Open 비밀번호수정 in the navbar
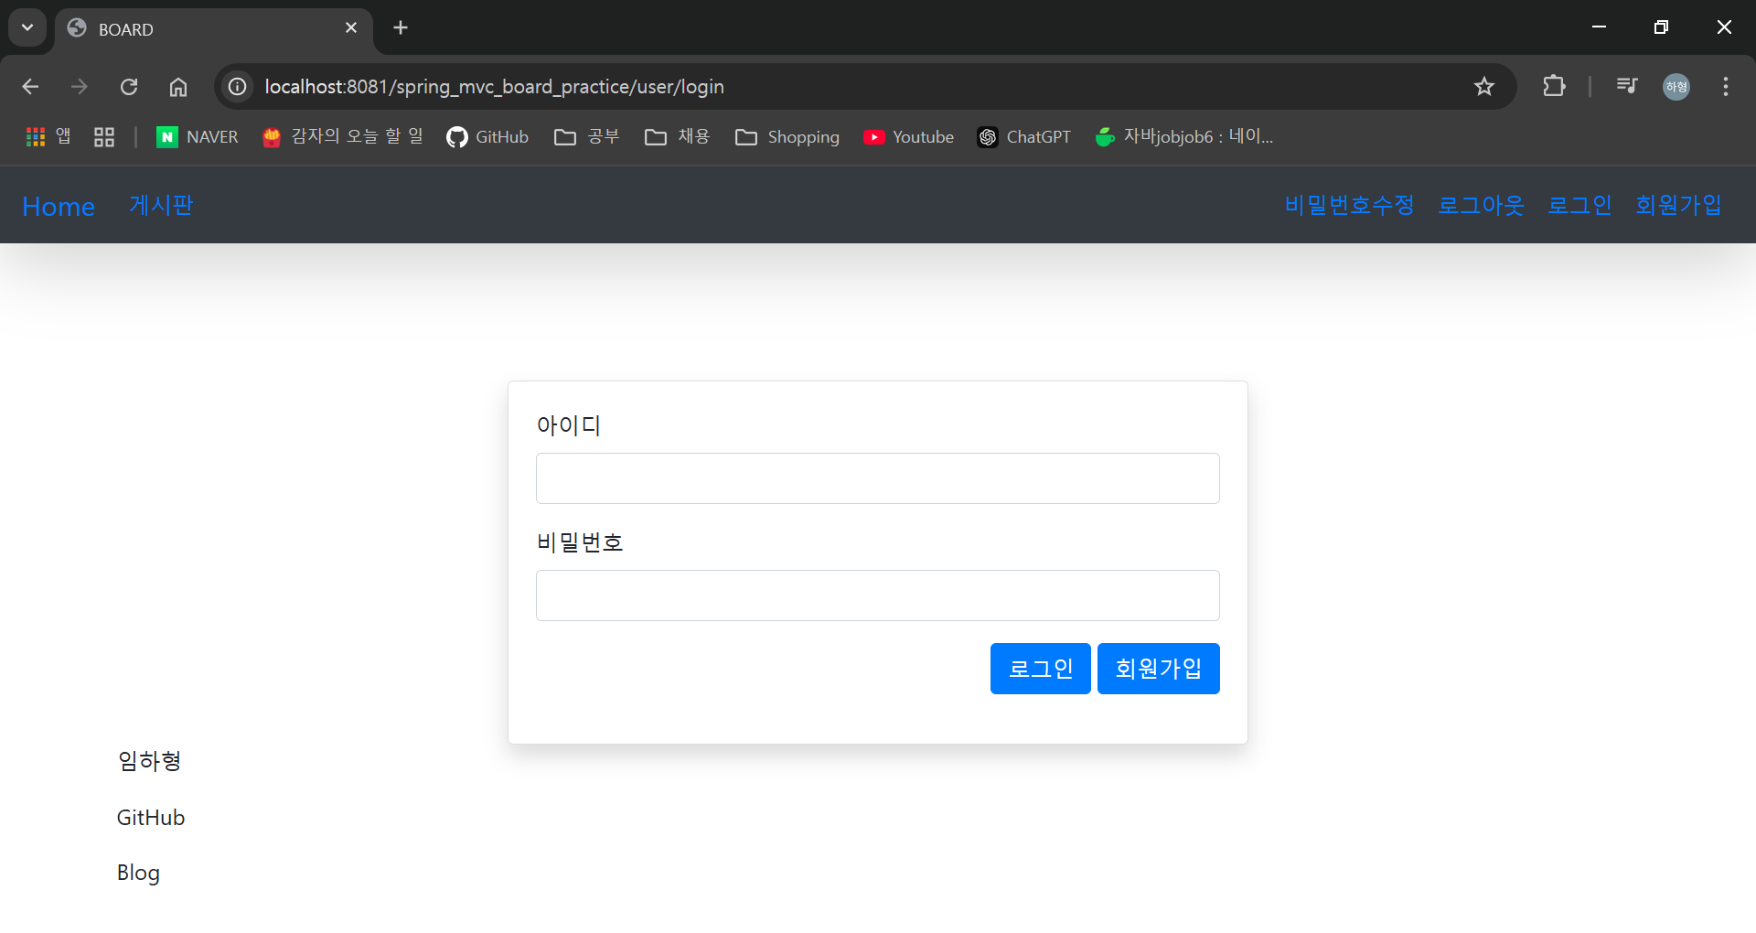Viewport: 1756px width, 933px height. [1349, 205]
